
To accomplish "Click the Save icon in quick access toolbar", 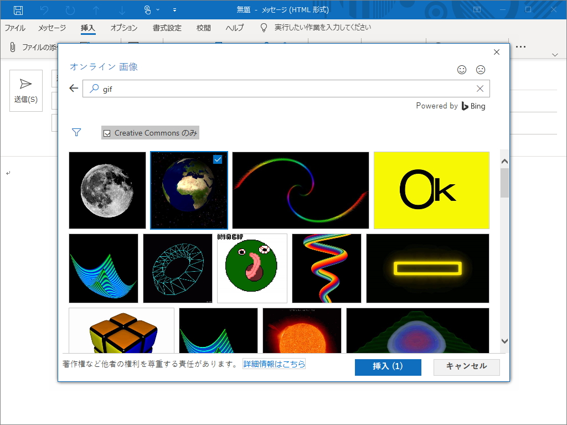I will (18, 9).
